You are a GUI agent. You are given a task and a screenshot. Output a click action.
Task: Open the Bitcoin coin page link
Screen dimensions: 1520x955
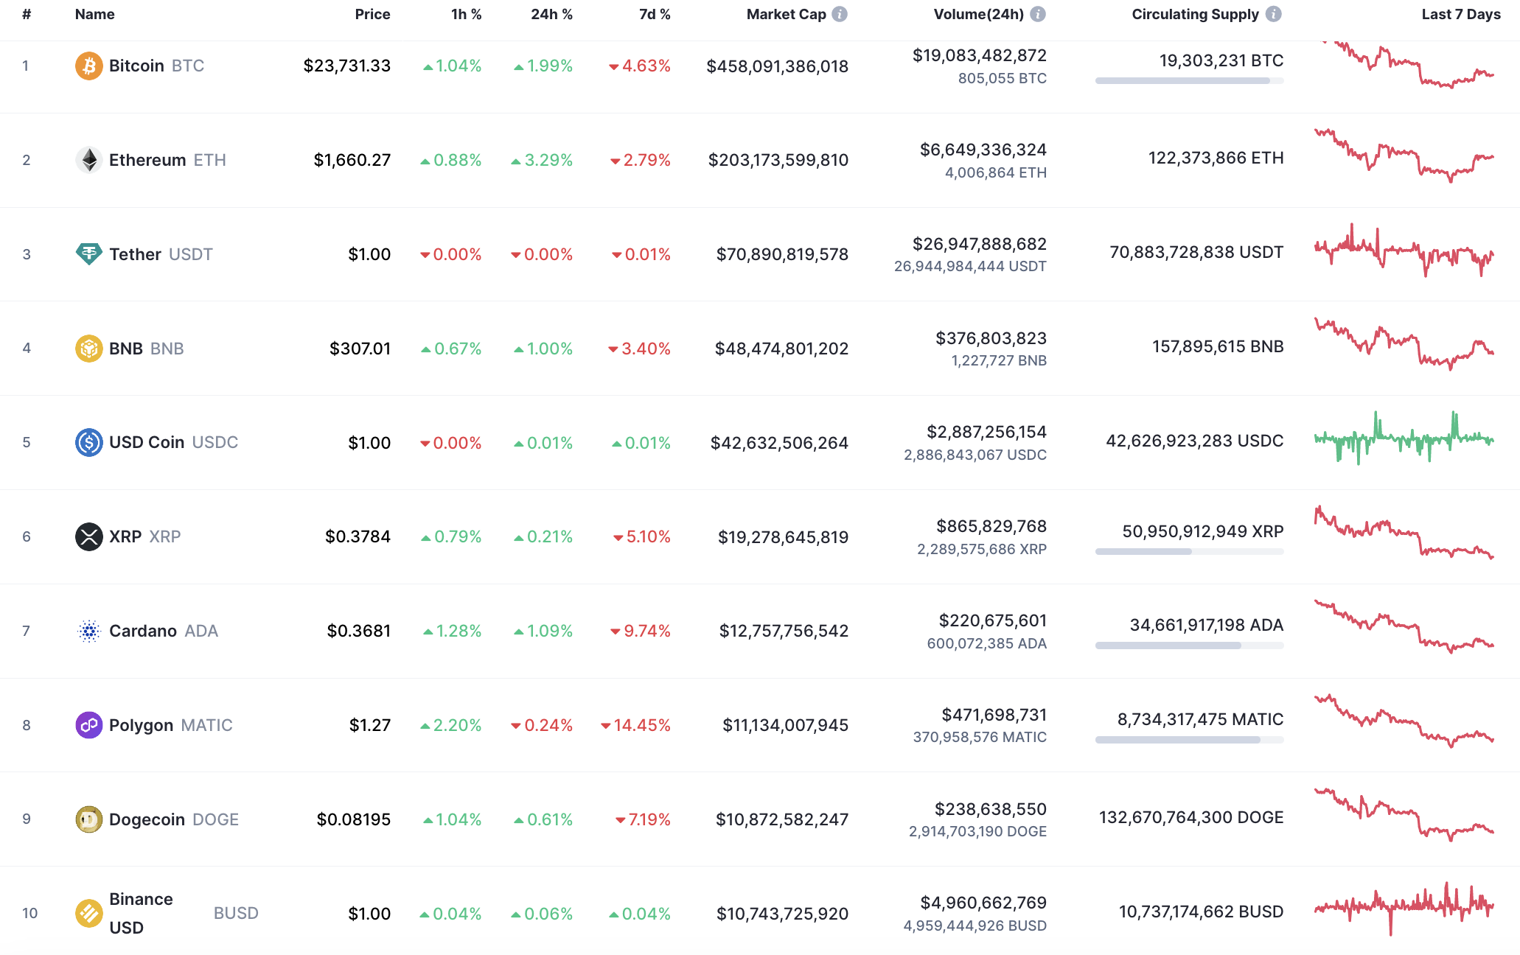click(x=137, y=66)
